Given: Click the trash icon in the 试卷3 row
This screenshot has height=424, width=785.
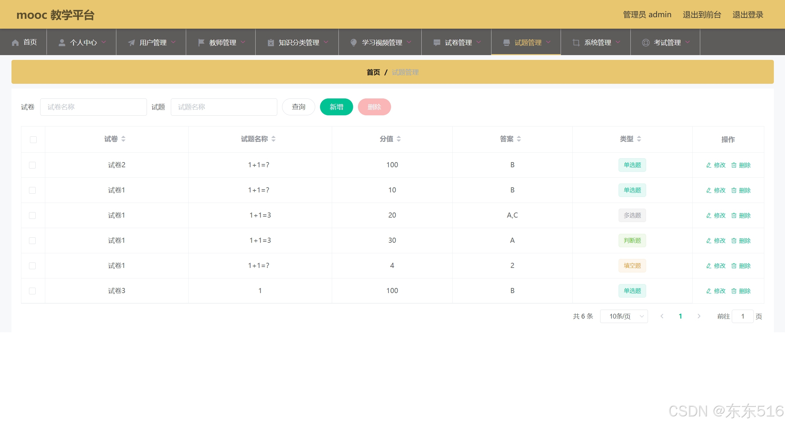Looking at the screenshot, I should tap(734, 291).
